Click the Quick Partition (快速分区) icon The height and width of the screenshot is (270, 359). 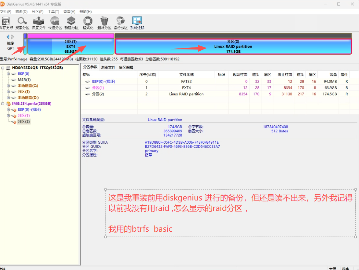pos(55,21)
